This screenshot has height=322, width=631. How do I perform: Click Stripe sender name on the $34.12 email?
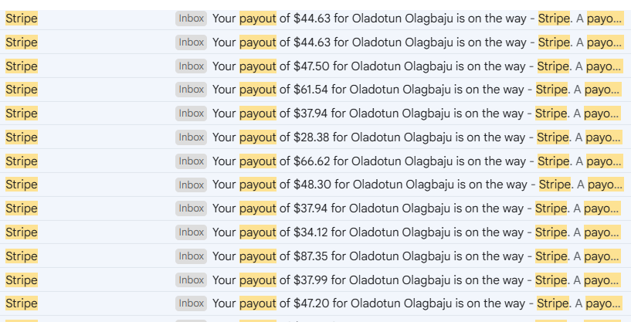(22, 232)
